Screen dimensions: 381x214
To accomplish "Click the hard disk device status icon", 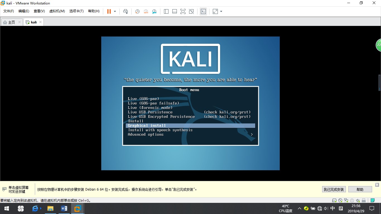I will pos(334,200).
